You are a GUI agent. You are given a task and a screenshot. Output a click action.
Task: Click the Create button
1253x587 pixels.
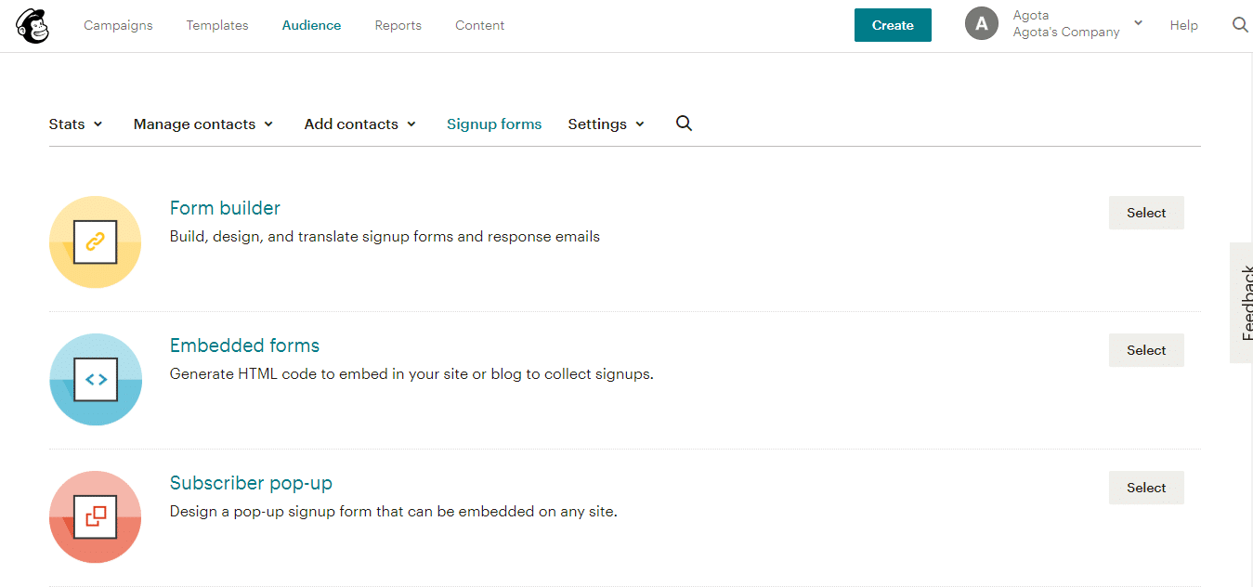tap(892, 25)
